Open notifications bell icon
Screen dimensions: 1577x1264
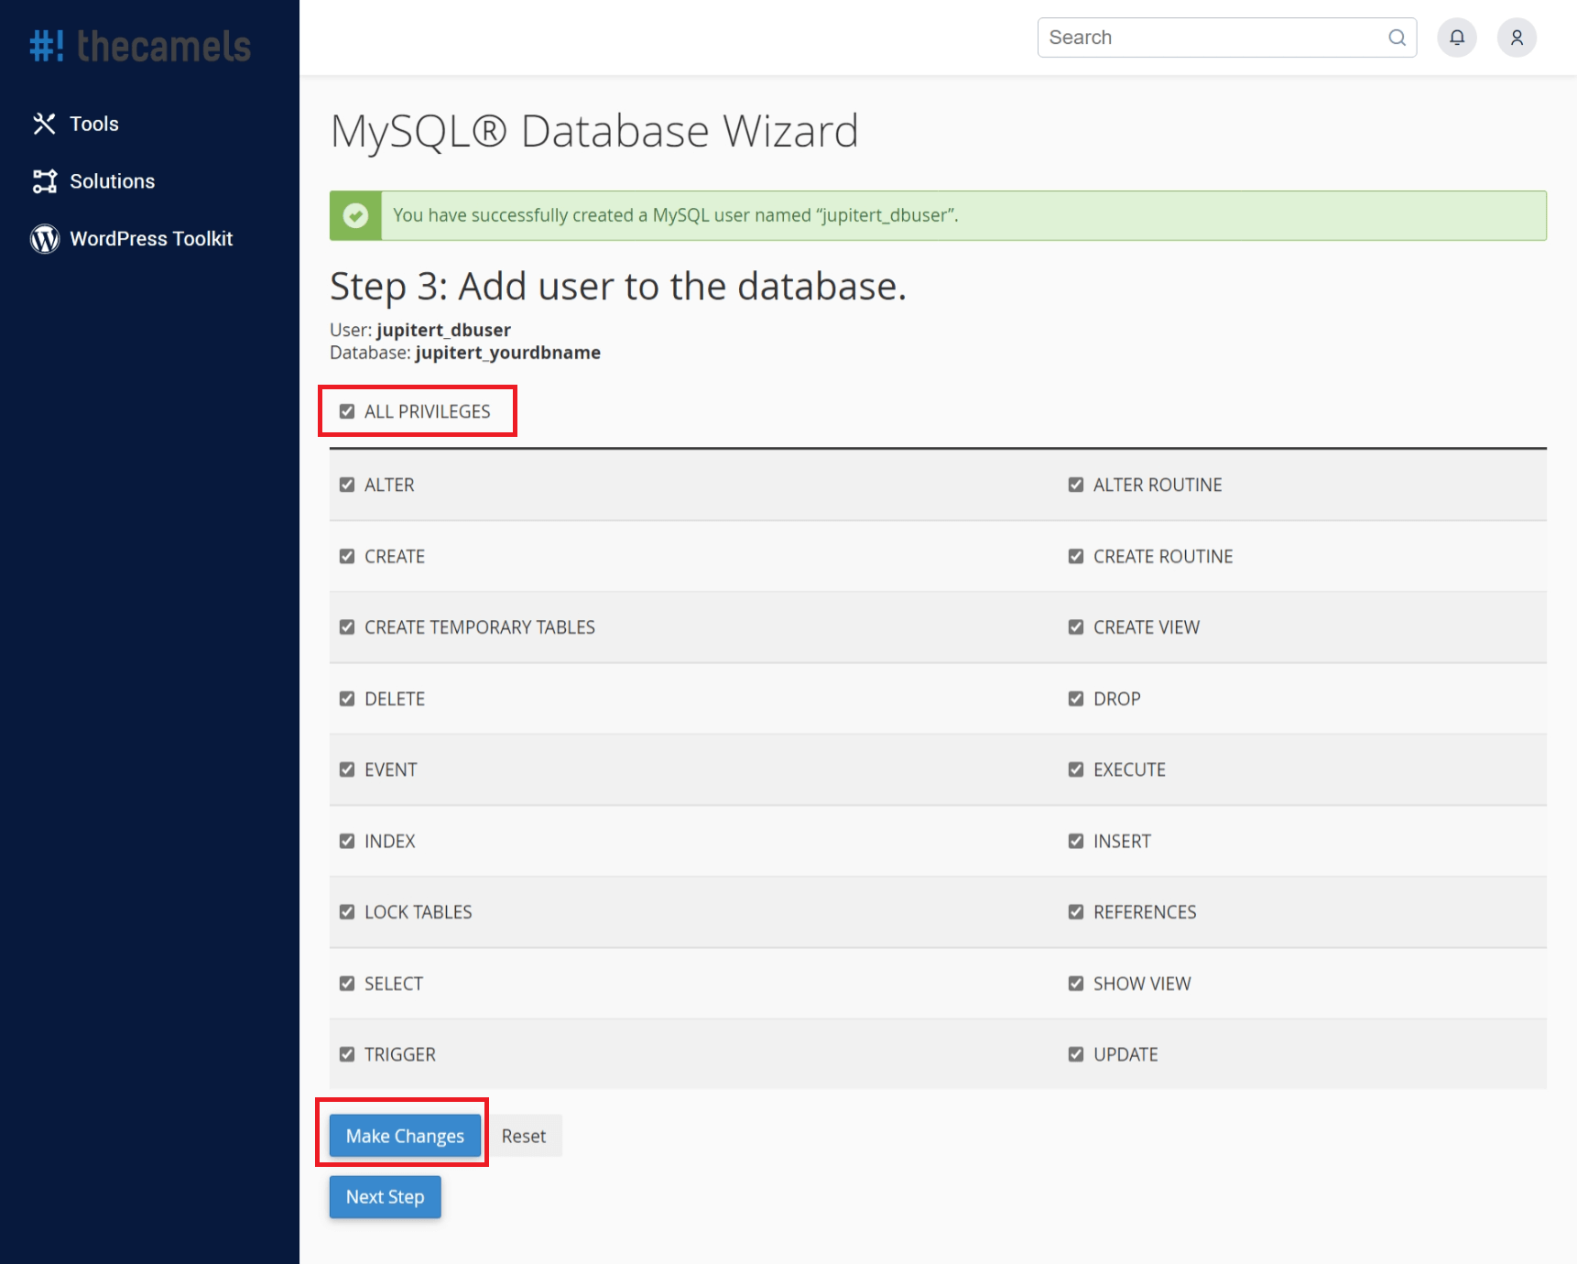(x=1457, y=38)
